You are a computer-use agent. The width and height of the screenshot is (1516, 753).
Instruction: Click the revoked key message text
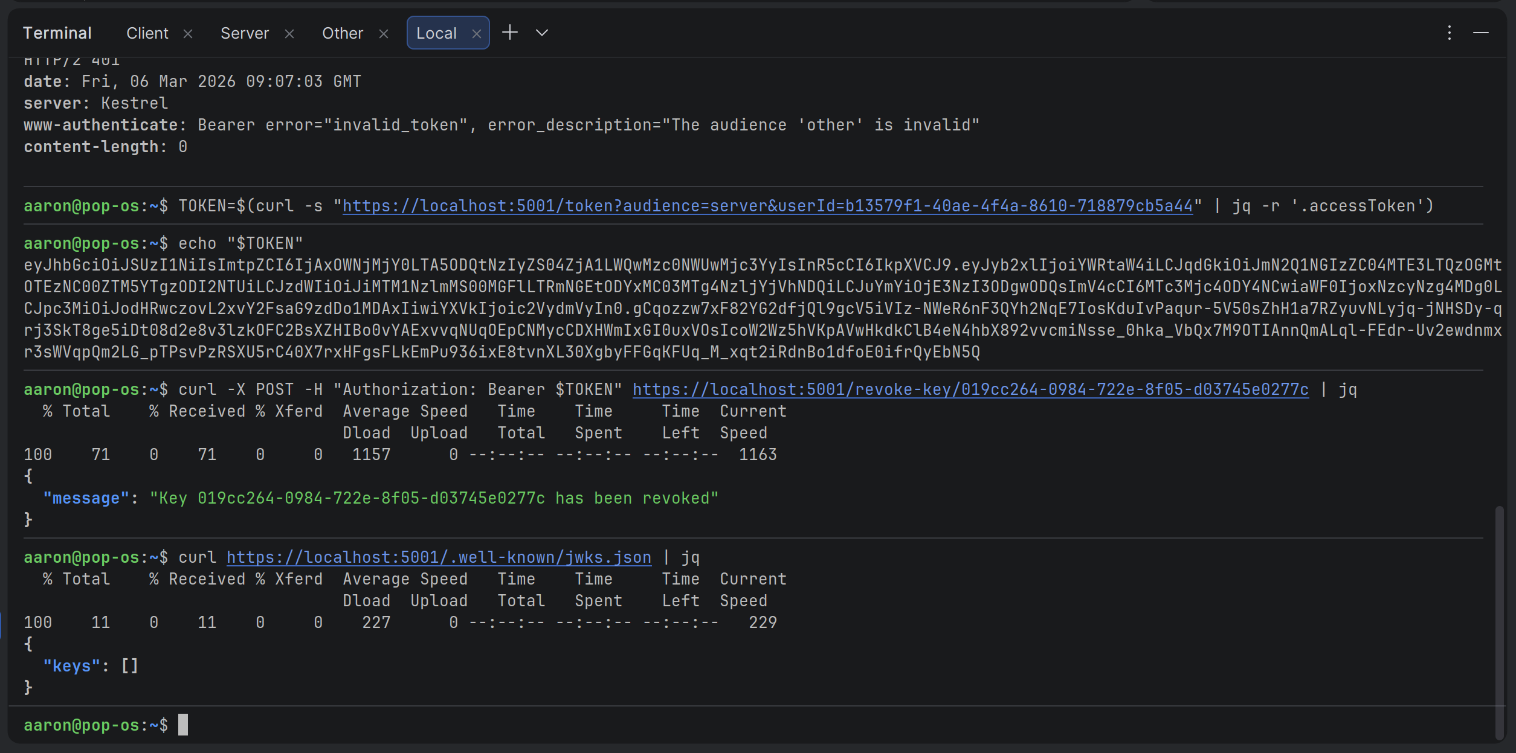coord(434,498)
